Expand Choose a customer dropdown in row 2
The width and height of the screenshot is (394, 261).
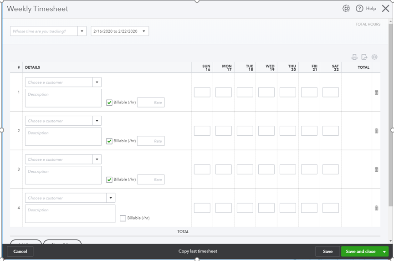[97, 121]
